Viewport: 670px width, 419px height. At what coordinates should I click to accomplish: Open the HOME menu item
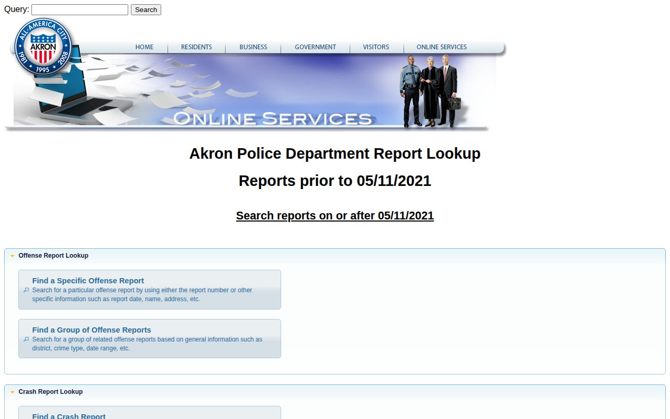click(144, 47)
